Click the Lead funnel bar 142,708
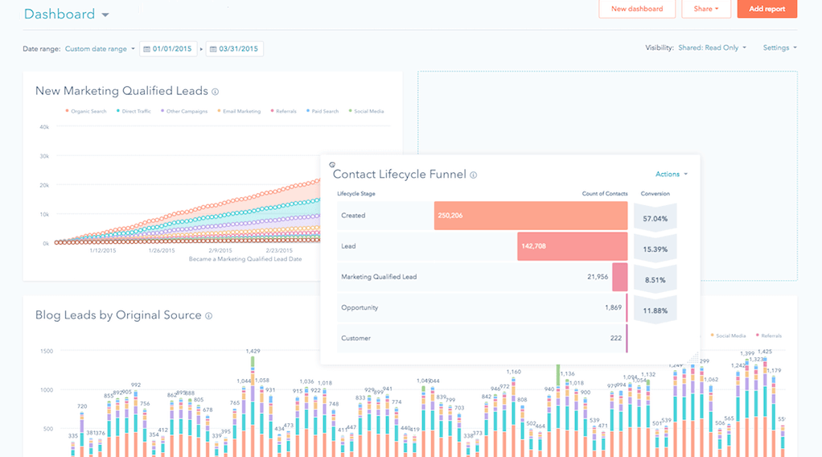 573,246
